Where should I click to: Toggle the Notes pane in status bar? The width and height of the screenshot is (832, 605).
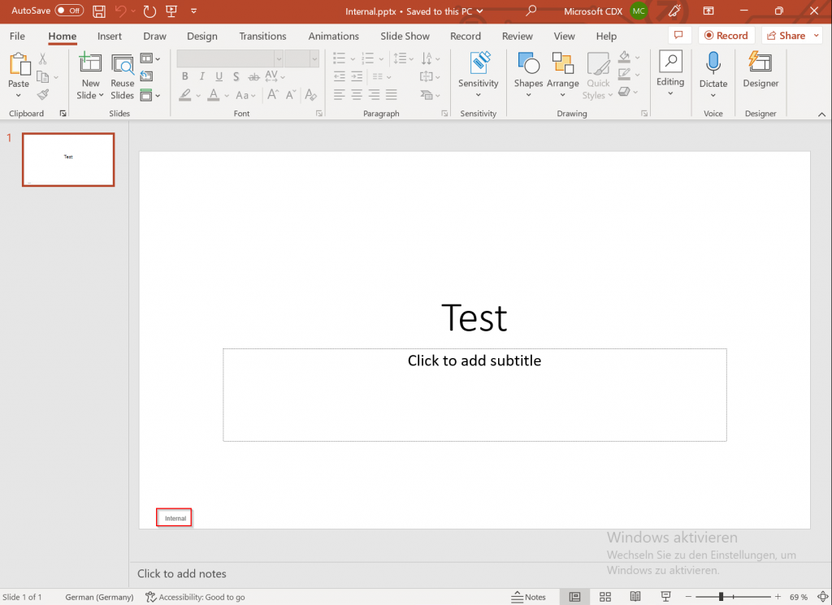[x=528, y=597]
